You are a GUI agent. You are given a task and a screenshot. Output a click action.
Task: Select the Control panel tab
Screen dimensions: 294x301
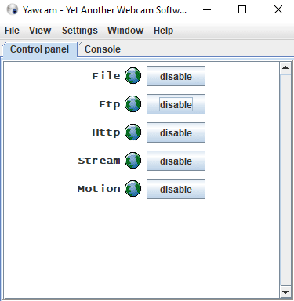tap(40, 49)
